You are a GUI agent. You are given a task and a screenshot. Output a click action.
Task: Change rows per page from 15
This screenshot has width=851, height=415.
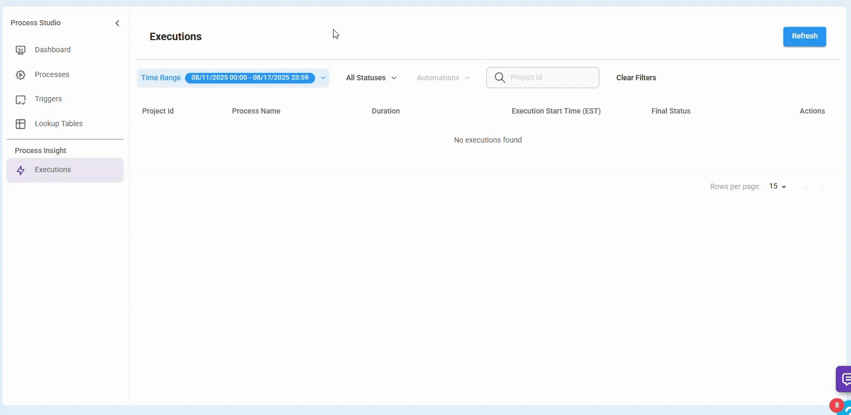[x=778, y=186]
